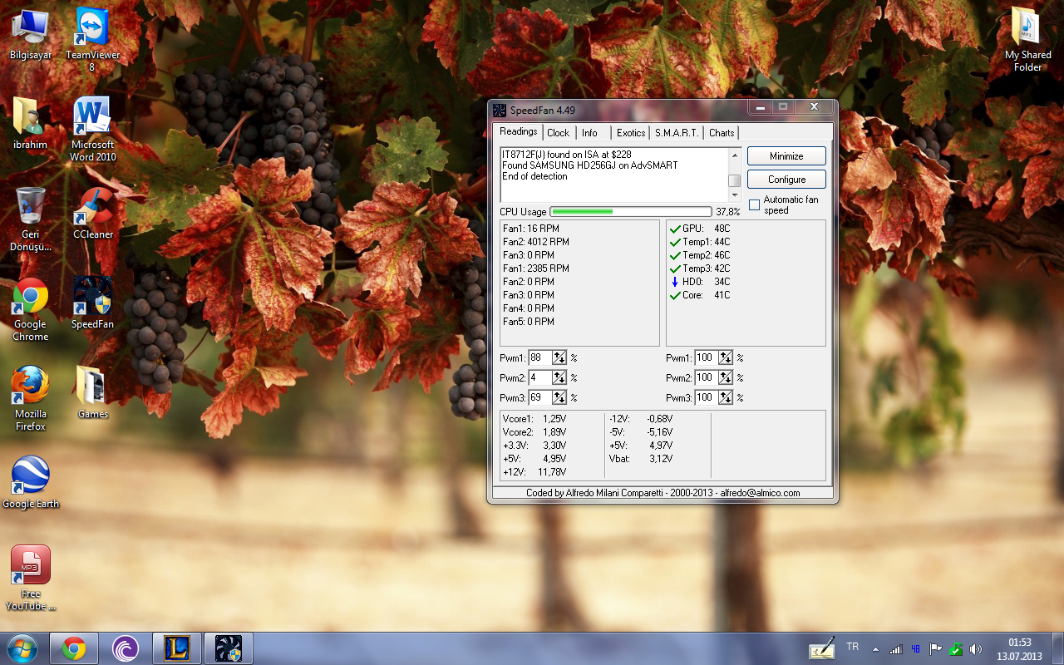Viewport: 1064px width, 665px height.
Task: Adjust the Pwm2 spinner next to 100
Action: click(726, 377)
